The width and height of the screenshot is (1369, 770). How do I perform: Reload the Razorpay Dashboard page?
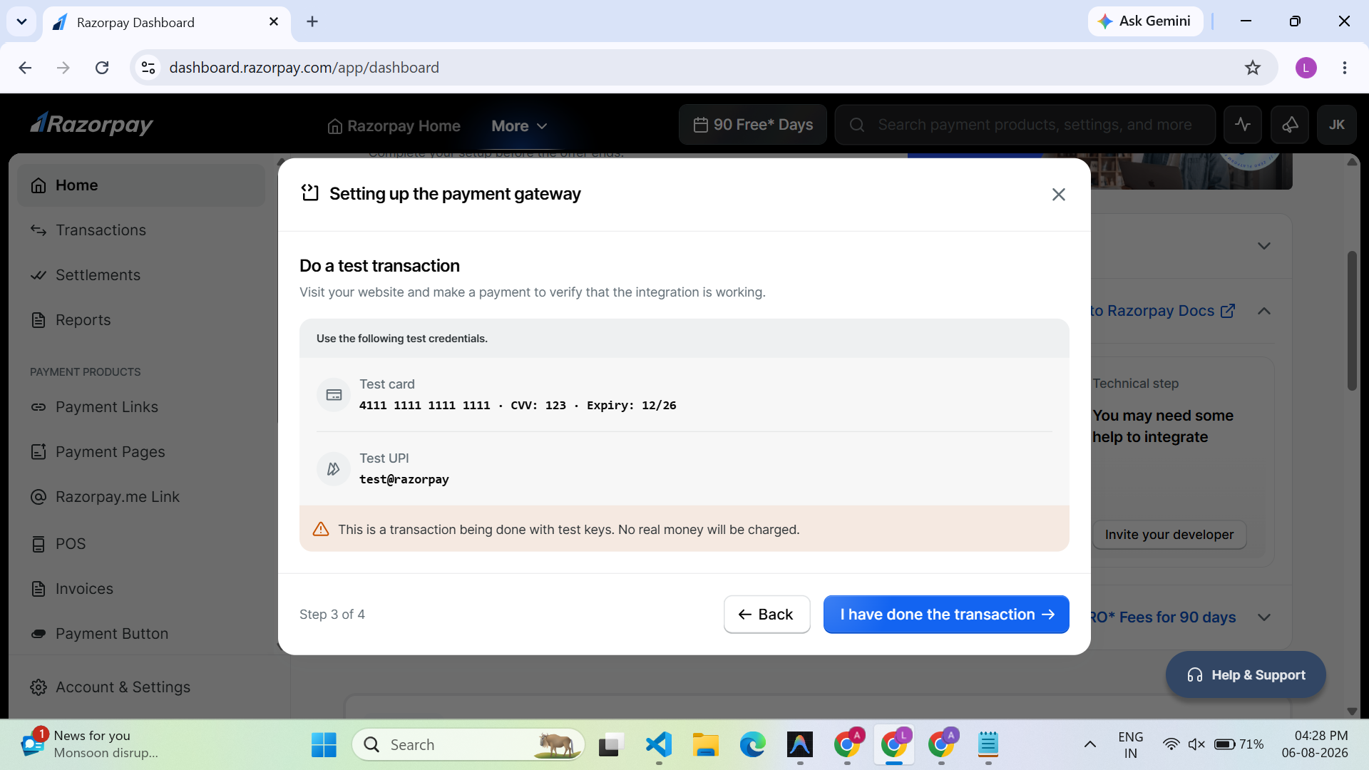(x=102, y=68)
